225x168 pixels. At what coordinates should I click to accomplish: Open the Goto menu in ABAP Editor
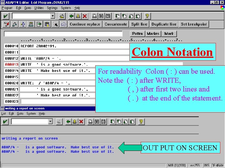point(28,8)
